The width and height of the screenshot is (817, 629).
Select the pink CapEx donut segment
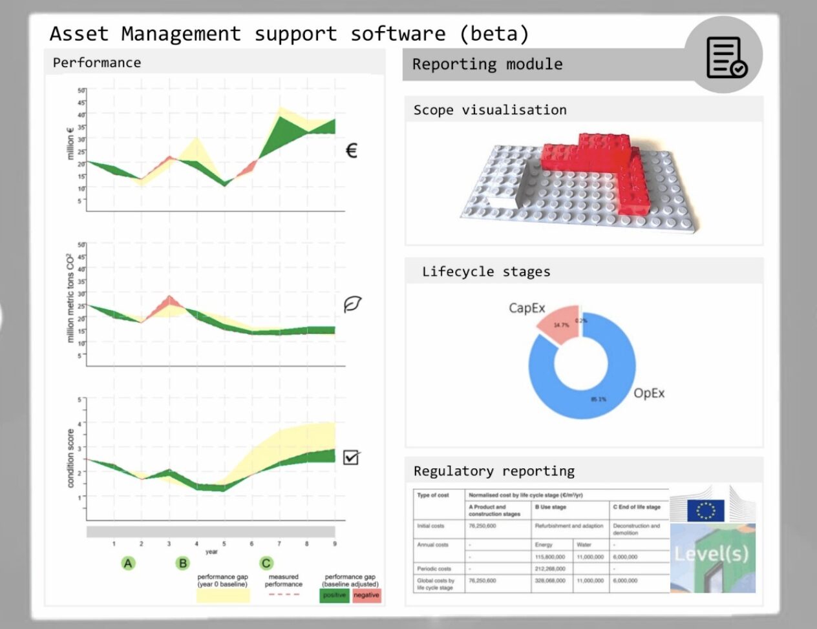point(558,322)
